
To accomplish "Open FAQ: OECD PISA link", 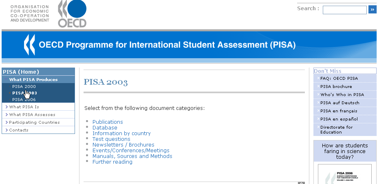I will tap(339, 78).
